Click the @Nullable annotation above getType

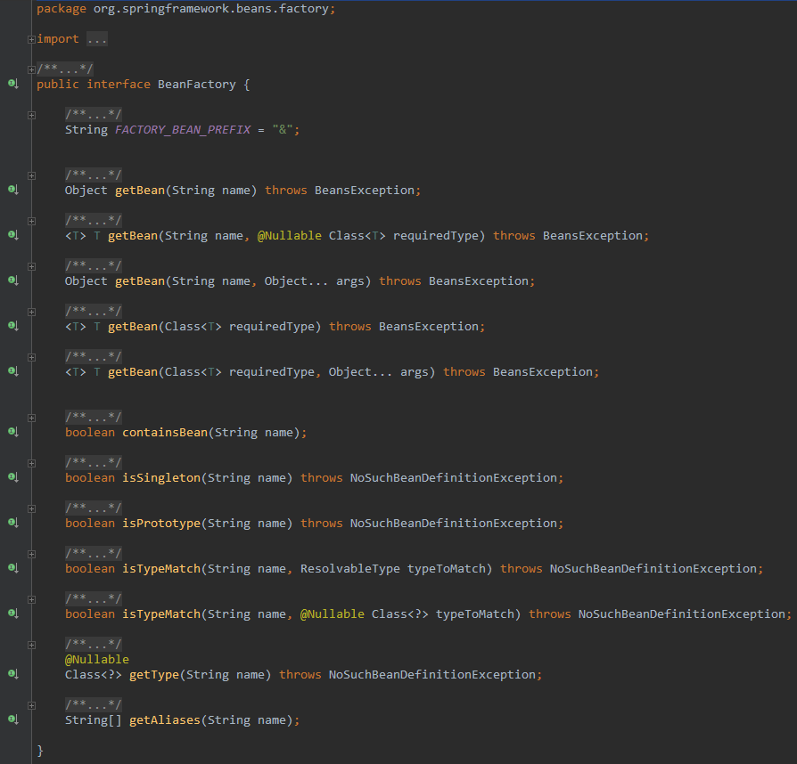96,660
